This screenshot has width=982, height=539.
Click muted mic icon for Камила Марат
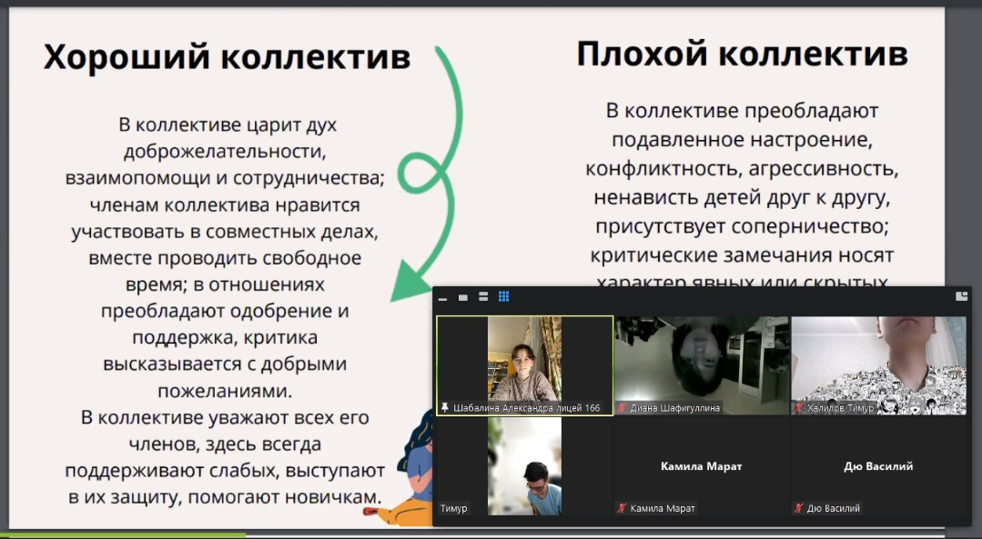click(x=623, y=508)
